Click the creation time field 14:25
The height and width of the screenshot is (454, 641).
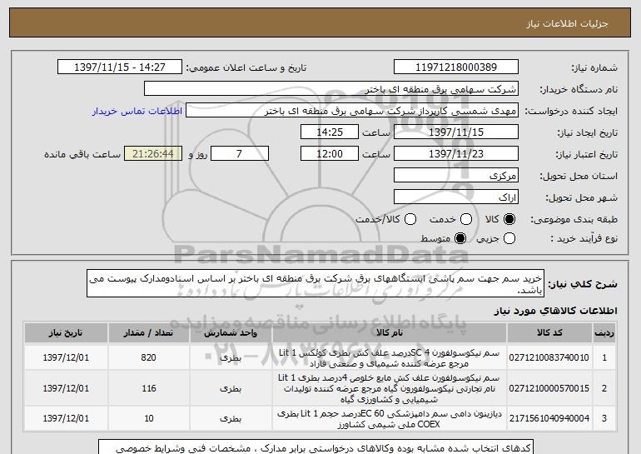pos(330,132)
